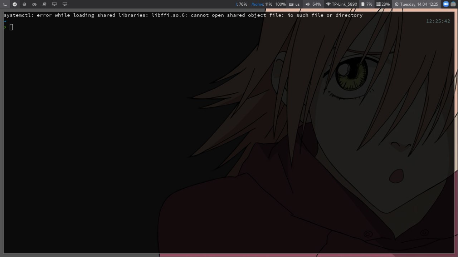Mute the speaker volume 64% indicator
The height and width of the screenshot is (257, 458).
[x=313, y=4]
